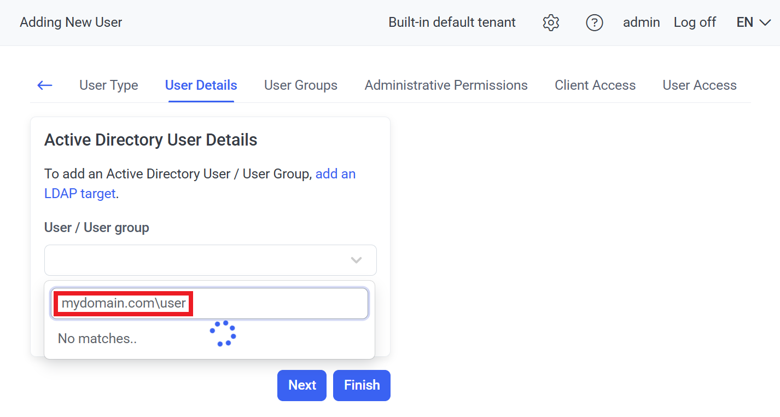This screenshot has height=417, width=780.
Task: Go to the Administrative Permissions tab
Action: click(446, 85)
